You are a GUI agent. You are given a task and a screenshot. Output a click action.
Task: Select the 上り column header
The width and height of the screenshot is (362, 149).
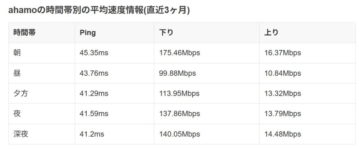coord(271,33)
